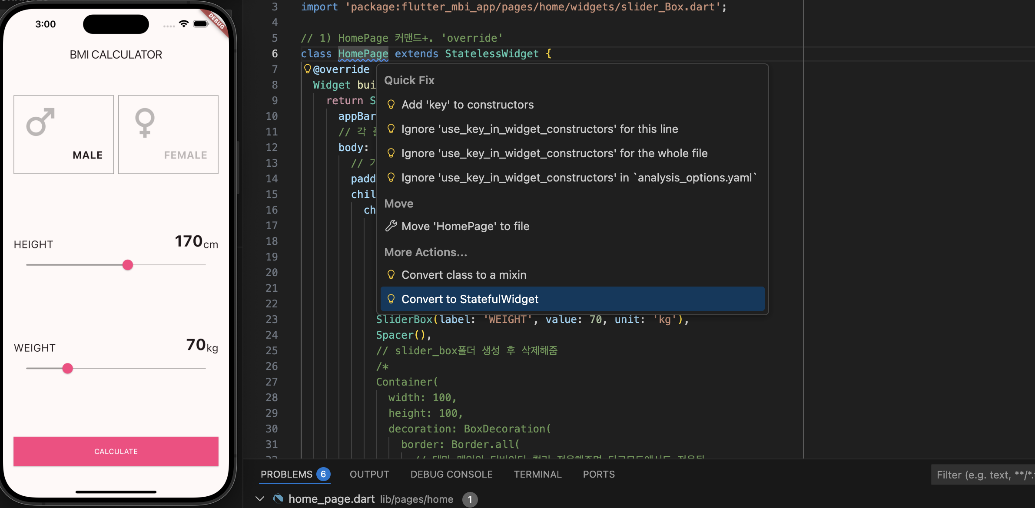1035x508 pixels.
Task: Switch to the TERMINAL tab
Action: tap(537, 474)
